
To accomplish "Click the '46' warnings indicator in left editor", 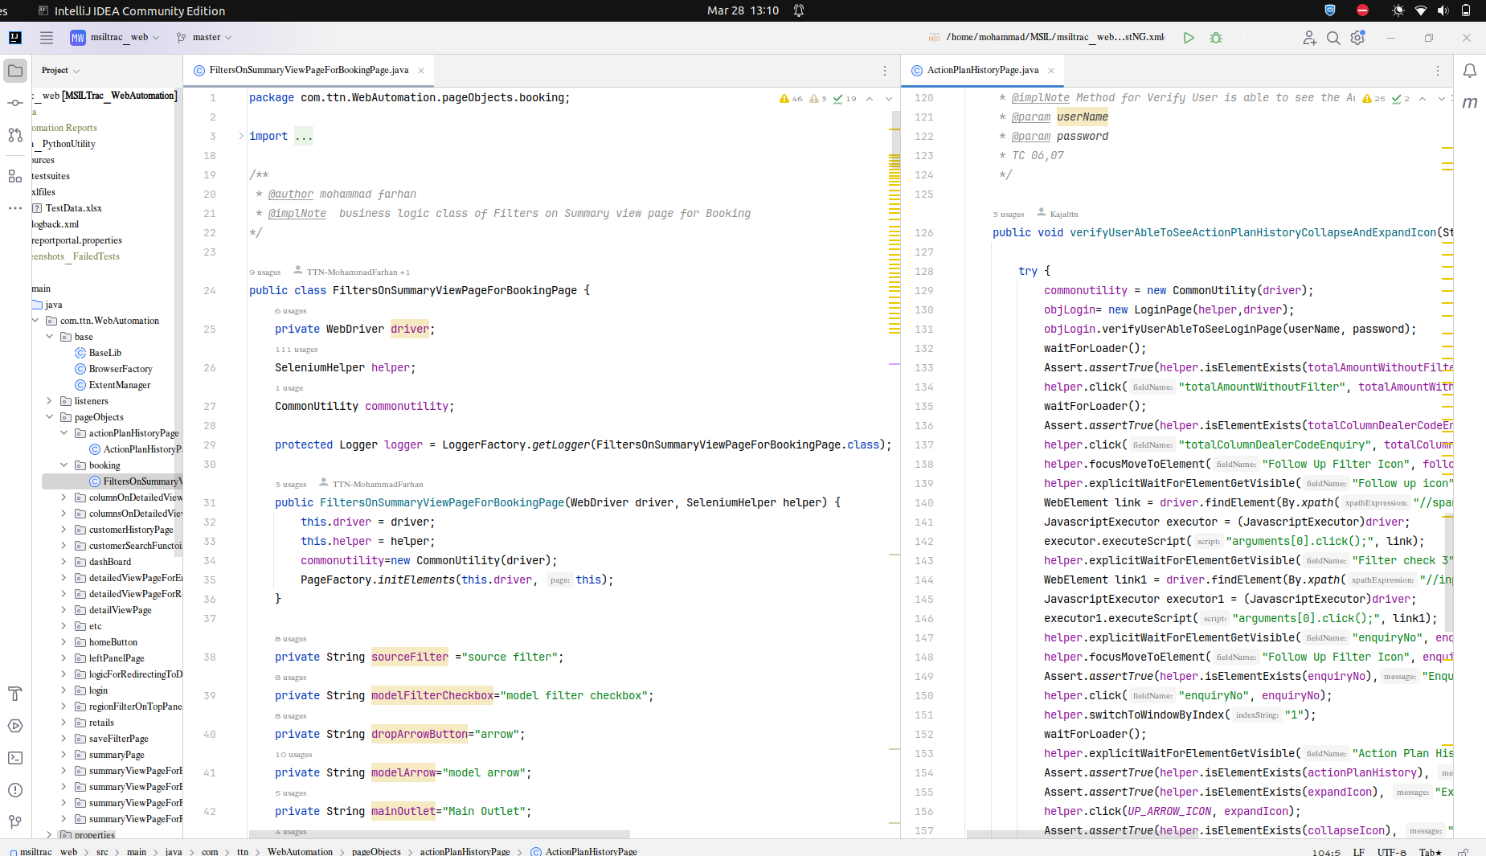I will 791,99.
